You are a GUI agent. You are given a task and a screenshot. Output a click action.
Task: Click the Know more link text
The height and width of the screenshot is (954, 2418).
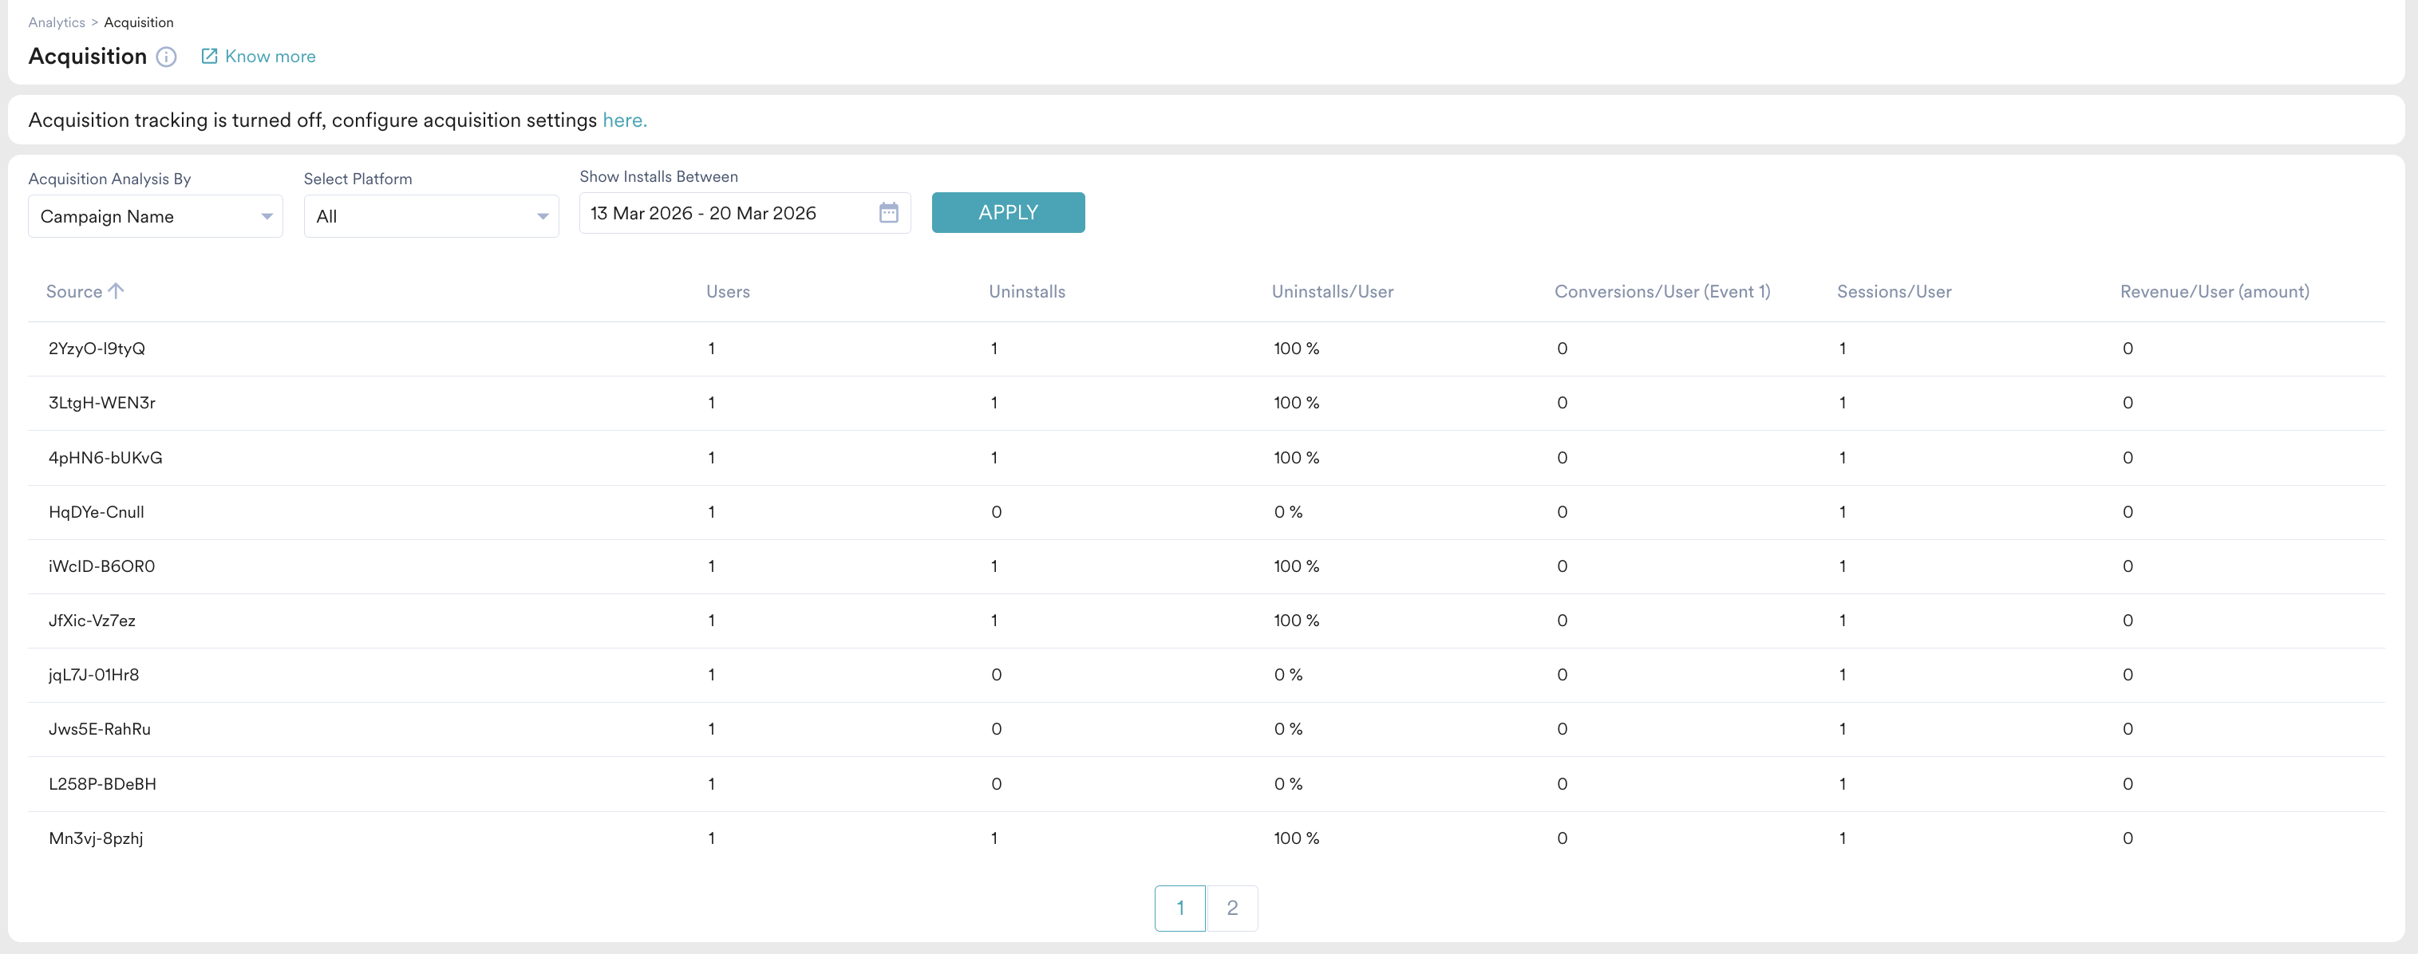pyautogui.click(x=271, y=57)
